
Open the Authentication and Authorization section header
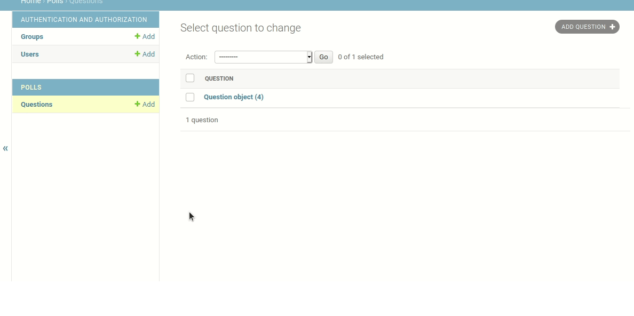coord(84,19)
